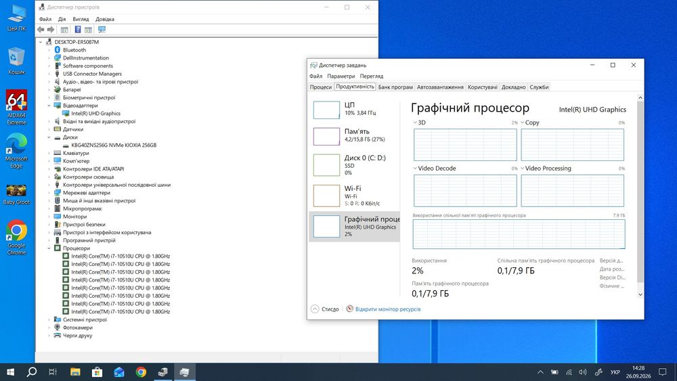
Task: Open the Параметри menu in Task Manager
Action: [341, 76]
